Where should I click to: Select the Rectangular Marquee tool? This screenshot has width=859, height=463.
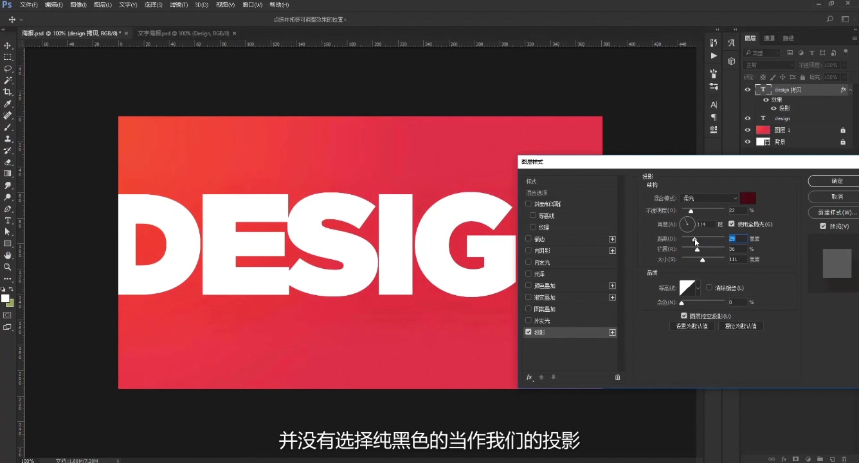[x=8, y=57]
